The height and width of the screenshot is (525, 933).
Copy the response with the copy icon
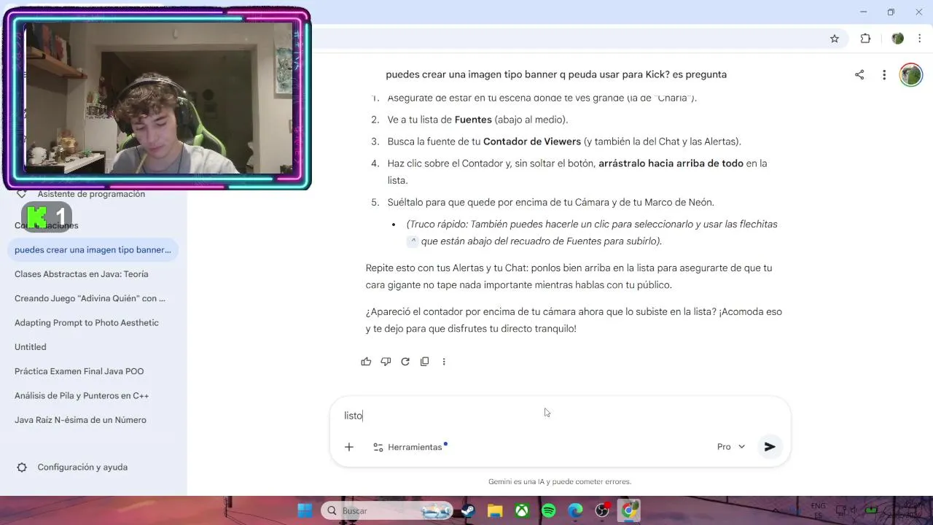point(425,362)
